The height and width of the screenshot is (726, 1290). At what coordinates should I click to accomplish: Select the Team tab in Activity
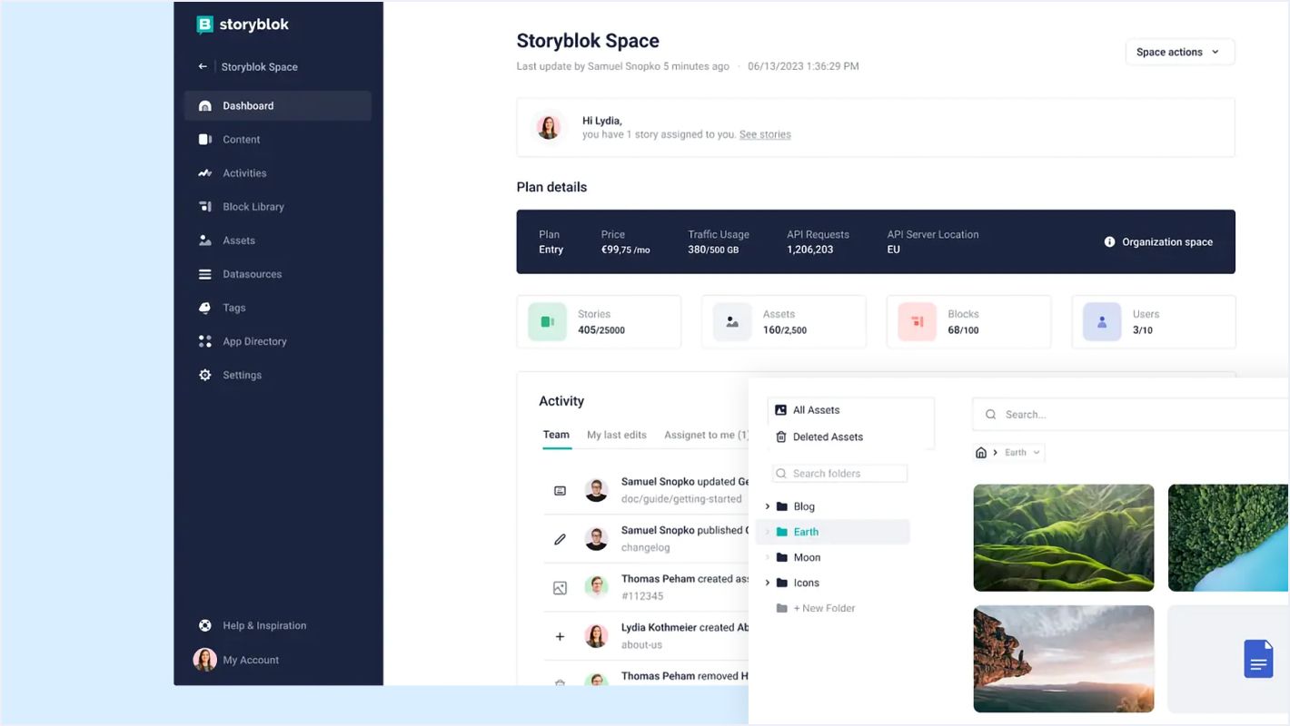[556, 435]
